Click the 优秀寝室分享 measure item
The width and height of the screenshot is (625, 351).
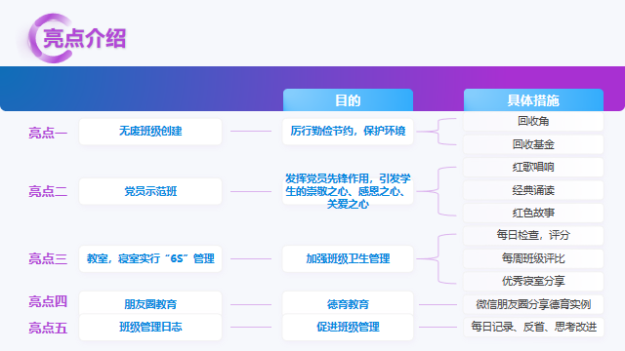click(x=533, y=282)
